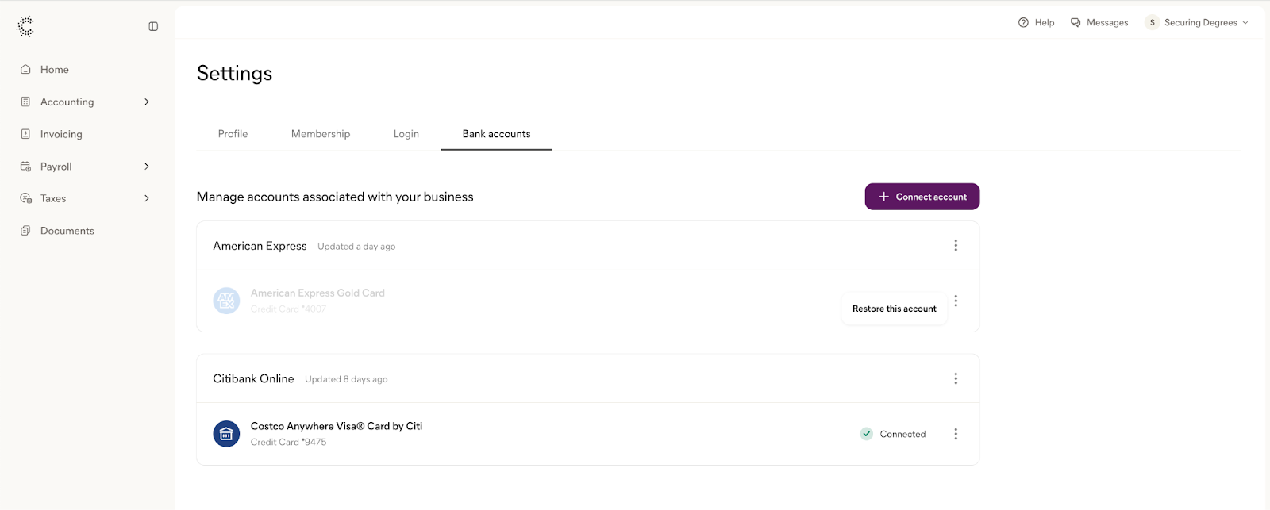The height and width of the screenshot is (510, 1270).
Task: Click the Citibank Online heading
Action: pyautogui.click(x=253, y=378)
